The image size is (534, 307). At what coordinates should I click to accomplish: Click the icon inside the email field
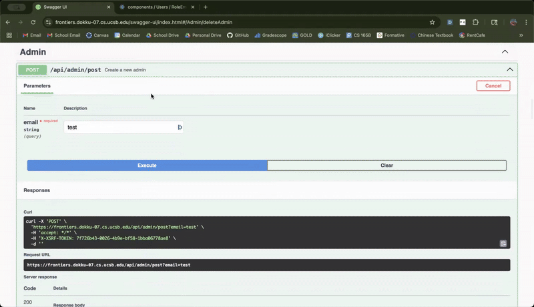(180, 127)
